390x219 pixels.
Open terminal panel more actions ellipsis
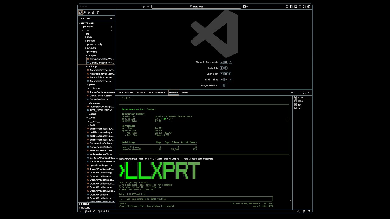coord(299,92)
